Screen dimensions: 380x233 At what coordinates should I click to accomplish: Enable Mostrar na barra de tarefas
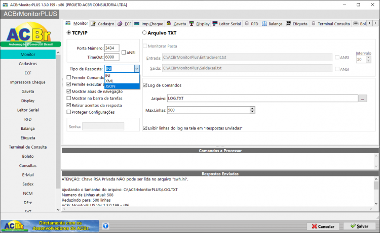click(x=69, y=98)
